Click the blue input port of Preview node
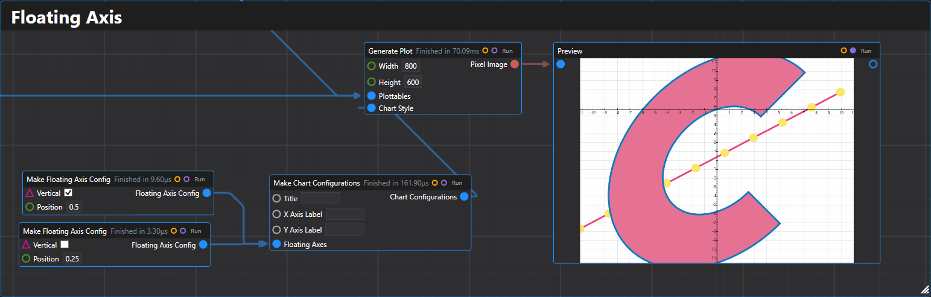Viewport: 931px width, 297px height. (x=561, y=64)
